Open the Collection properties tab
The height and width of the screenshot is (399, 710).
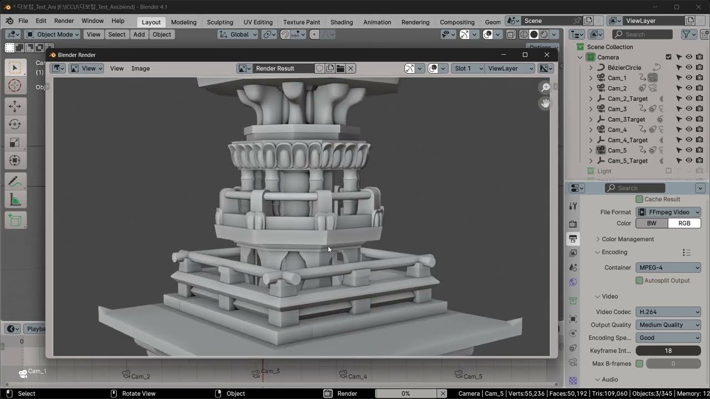tap(573, 300)
